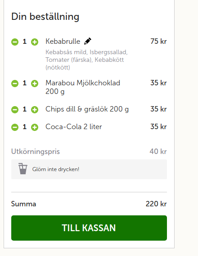Click the Utkörningspris delivery fee row
The width and height of the screenshot is (198, 256).
[89, 152]
